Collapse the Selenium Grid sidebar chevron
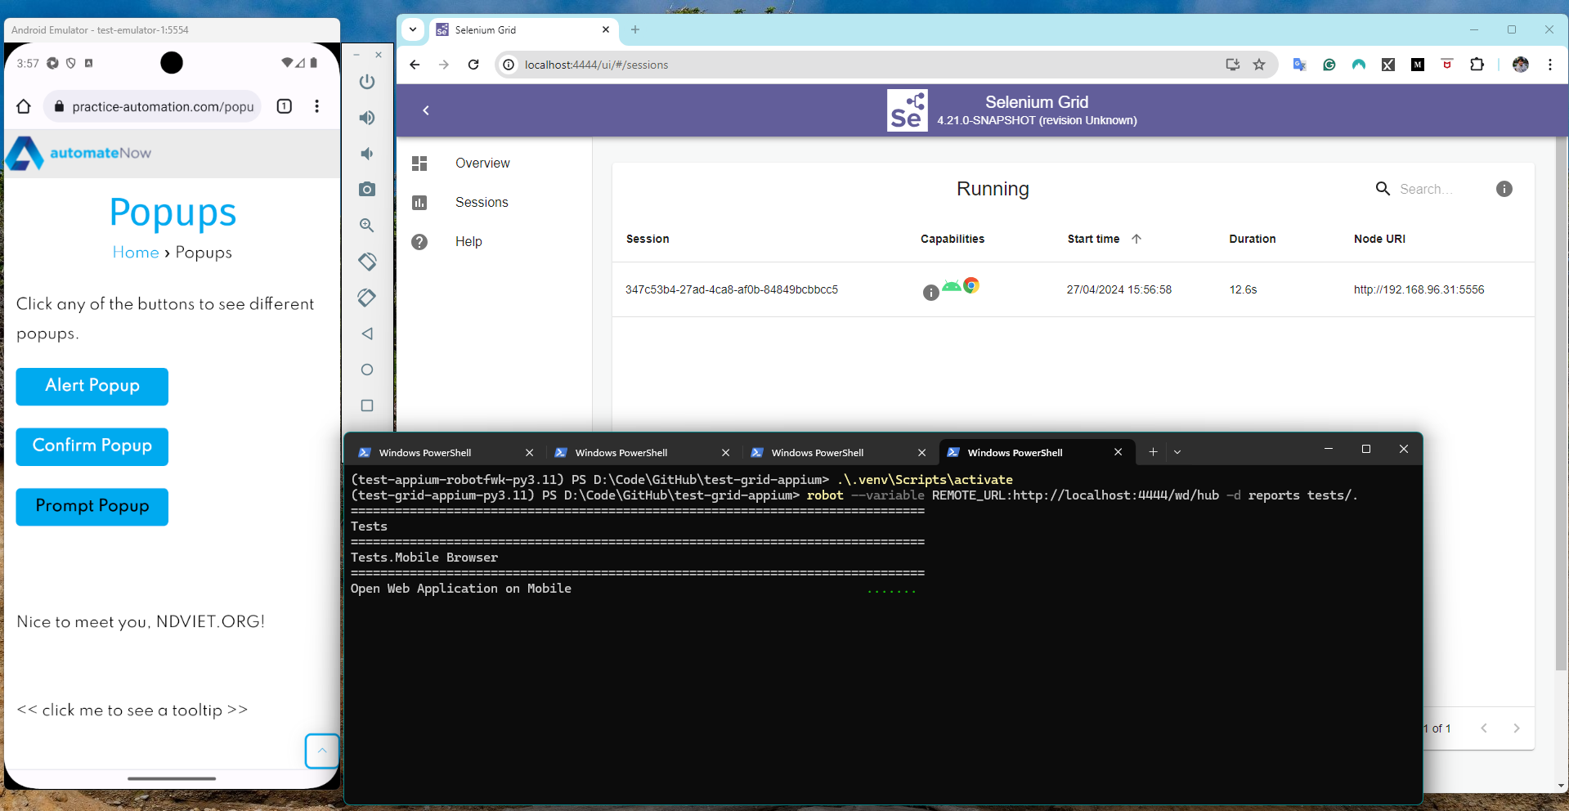The image size is (1569, 811). [x=426, y=110]
